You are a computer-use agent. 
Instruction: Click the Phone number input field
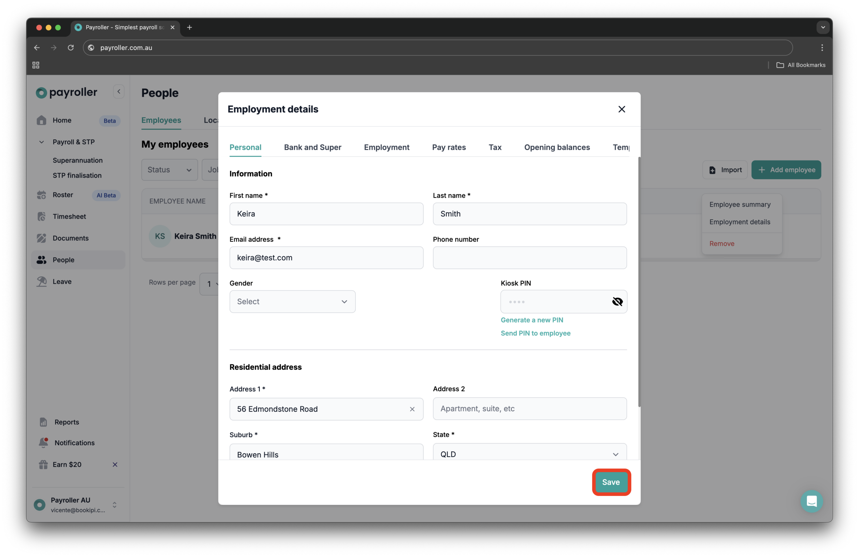[x=529, y=258]
